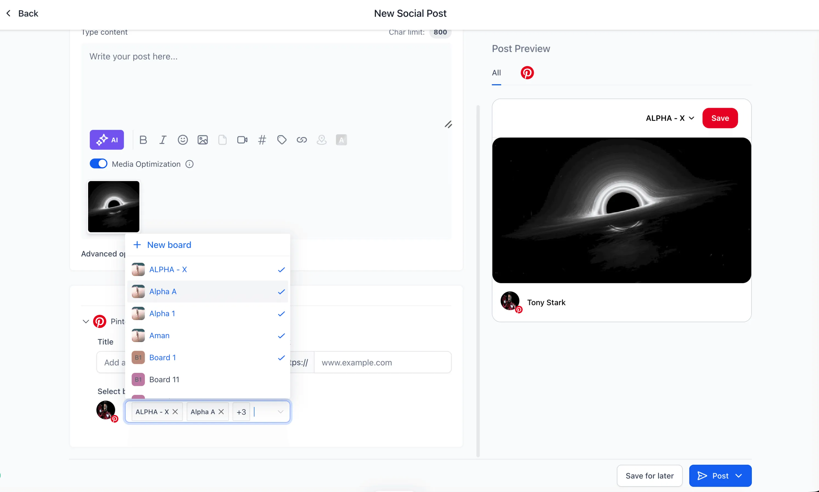Click the location pin icon

pyautogui.click(x=321, y=140)
